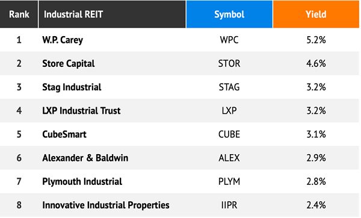361x218 pixels.
Task: Click Alexander & Baldwin name
Action: click(85, 158)
